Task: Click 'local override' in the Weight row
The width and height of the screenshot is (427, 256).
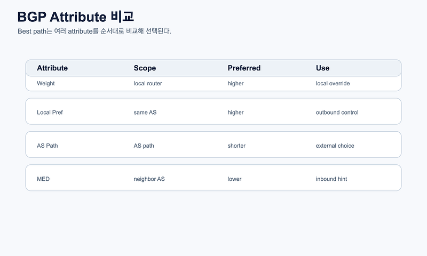Action: coord(333,84)
